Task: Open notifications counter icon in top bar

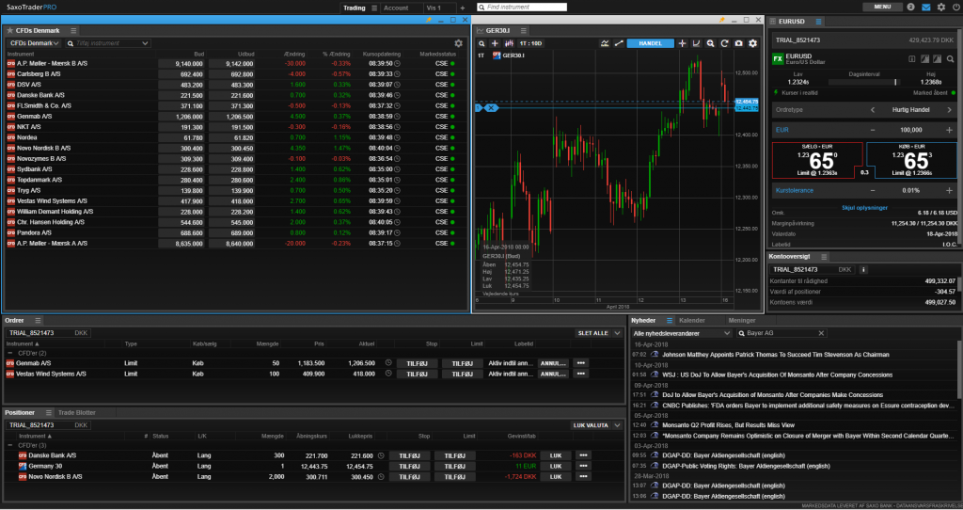Action: (910, 8)
